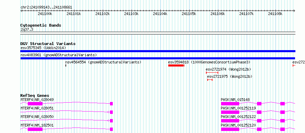Image resolution: width=305 pixels, height=133 pixels.
Task: Click the 241101k ruler label
Action: click(74, 14)
